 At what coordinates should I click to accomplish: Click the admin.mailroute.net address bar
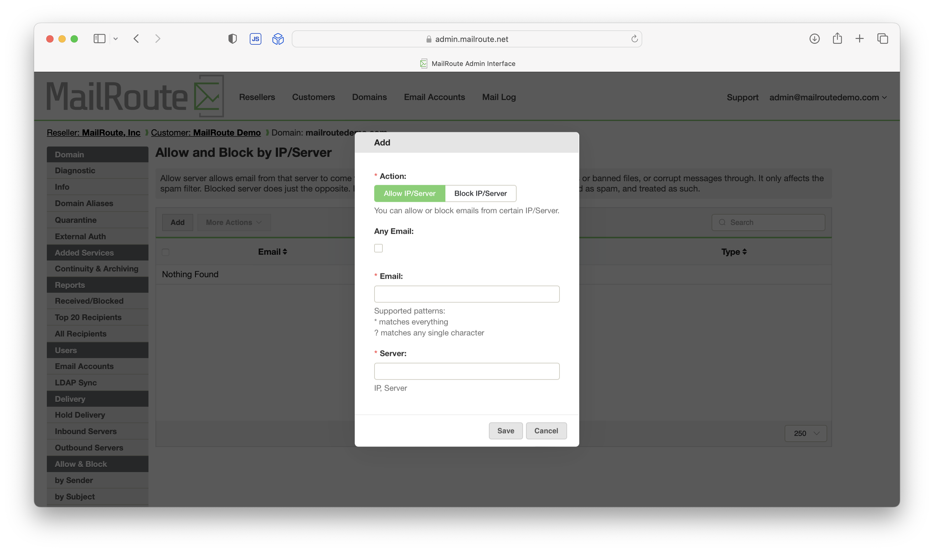click(467, 39)
